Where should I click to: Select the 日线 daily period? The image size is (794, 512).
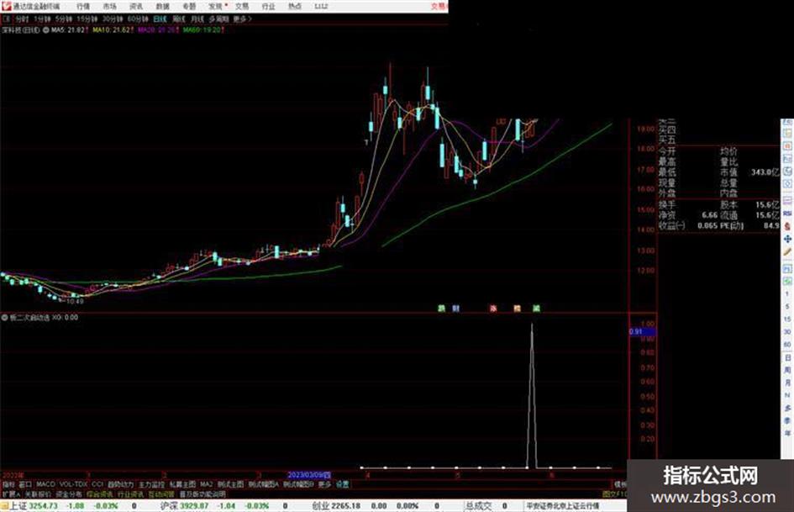click(160, 18)
